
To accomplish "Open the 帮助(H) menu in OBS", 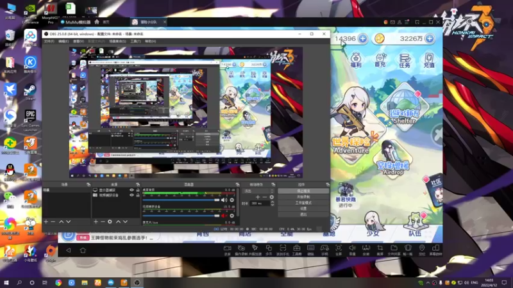I will [151, 42].
